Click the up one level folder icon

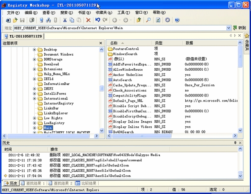click(139, 20)
